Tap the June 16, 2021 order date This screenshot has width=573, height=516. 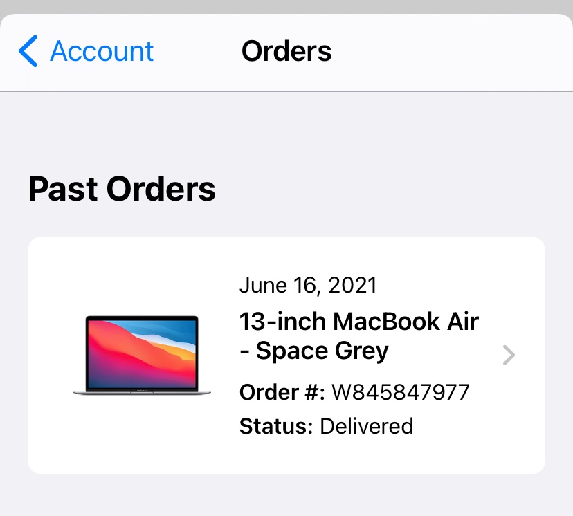pyautogui.click(x=308, y=285)
